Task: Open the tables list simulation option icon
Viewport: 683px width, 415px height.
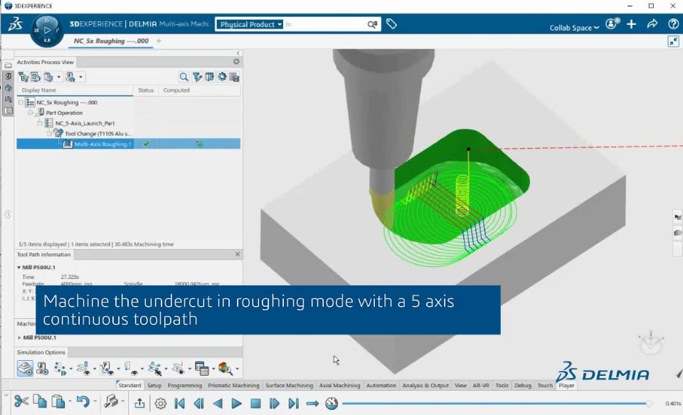Action: (201, 369)
